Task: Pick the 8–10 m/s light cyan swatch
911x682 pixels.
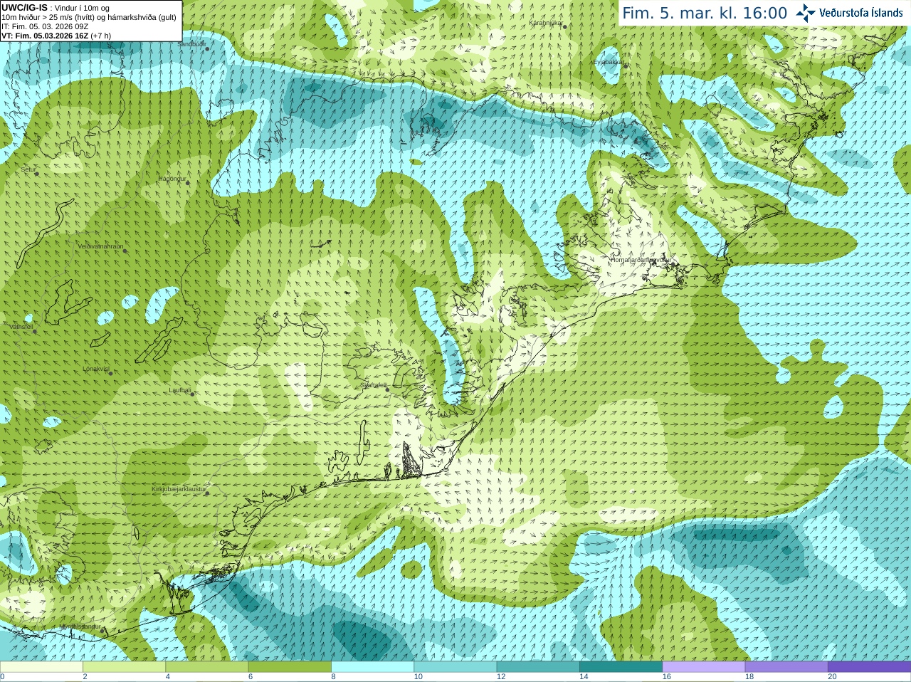Action: coord(372,667)
